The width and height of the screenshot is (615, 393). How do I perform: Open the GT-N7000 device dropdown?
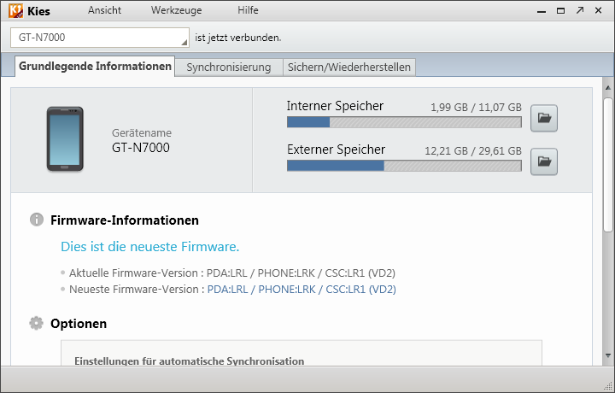(184, 38)
